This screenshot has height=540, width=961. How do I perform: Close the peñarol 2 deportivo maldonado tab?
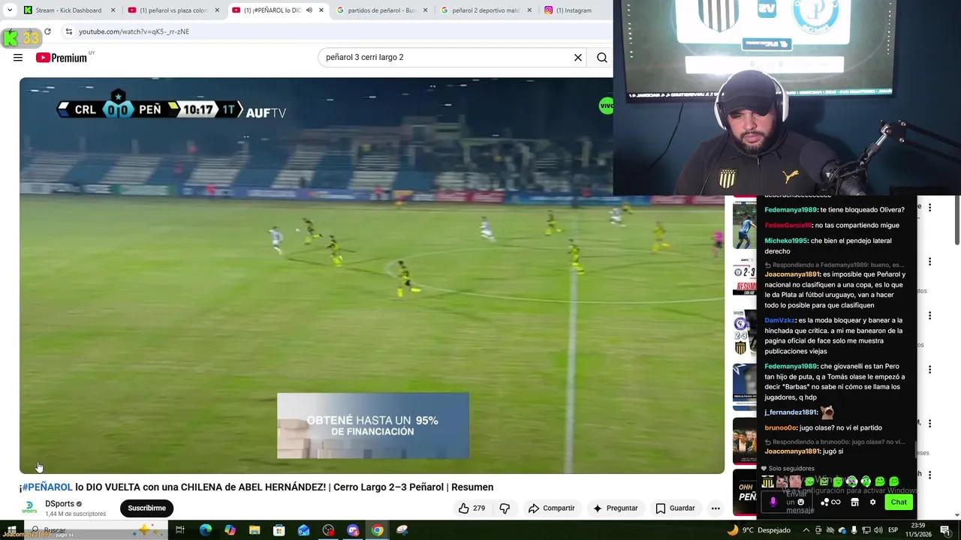pyautogui.click(x=529, y=10)
